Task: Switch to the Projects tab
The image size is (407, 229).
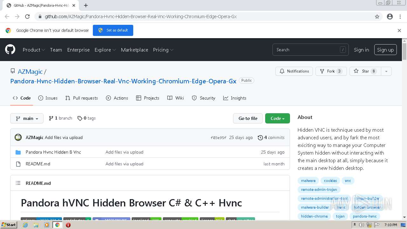Action: coord(148,98)
